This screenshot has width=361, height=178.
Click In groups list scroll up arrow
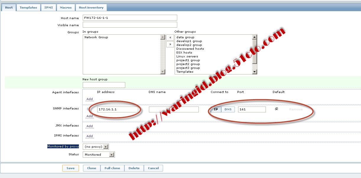pyautogui.click(x=163, y=37)
